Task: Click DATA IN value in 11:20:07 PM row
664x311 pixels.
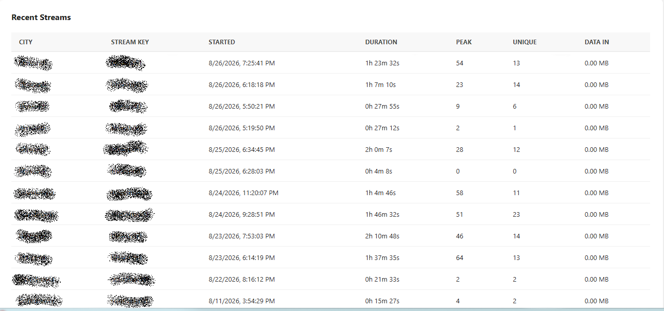Action: coord(597,193)
